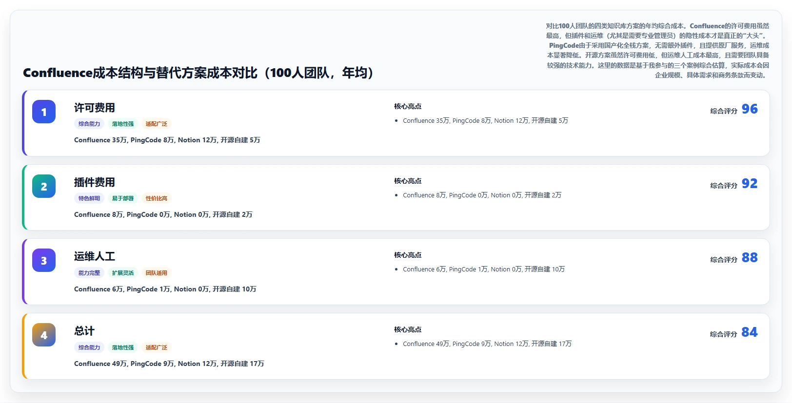Click the number 1 badge of 许可费用
792x403 pixels.
click(x=44, y=112)
